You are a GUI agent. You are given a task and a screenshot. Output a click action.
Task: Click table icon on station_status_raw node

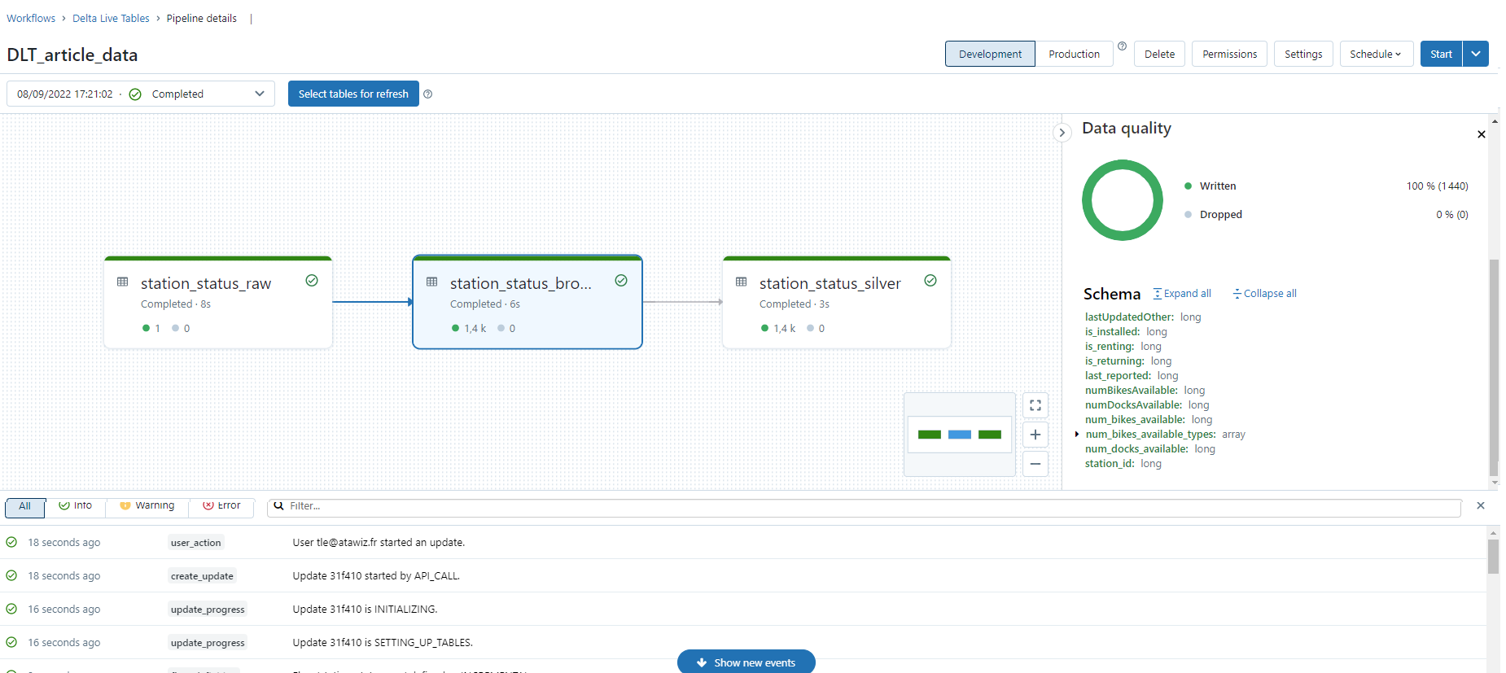[123, 282]
